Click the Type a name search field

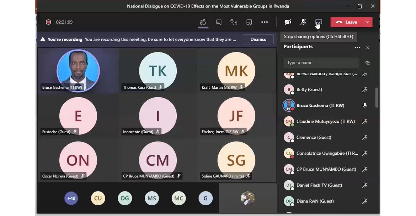click(321, 63)
